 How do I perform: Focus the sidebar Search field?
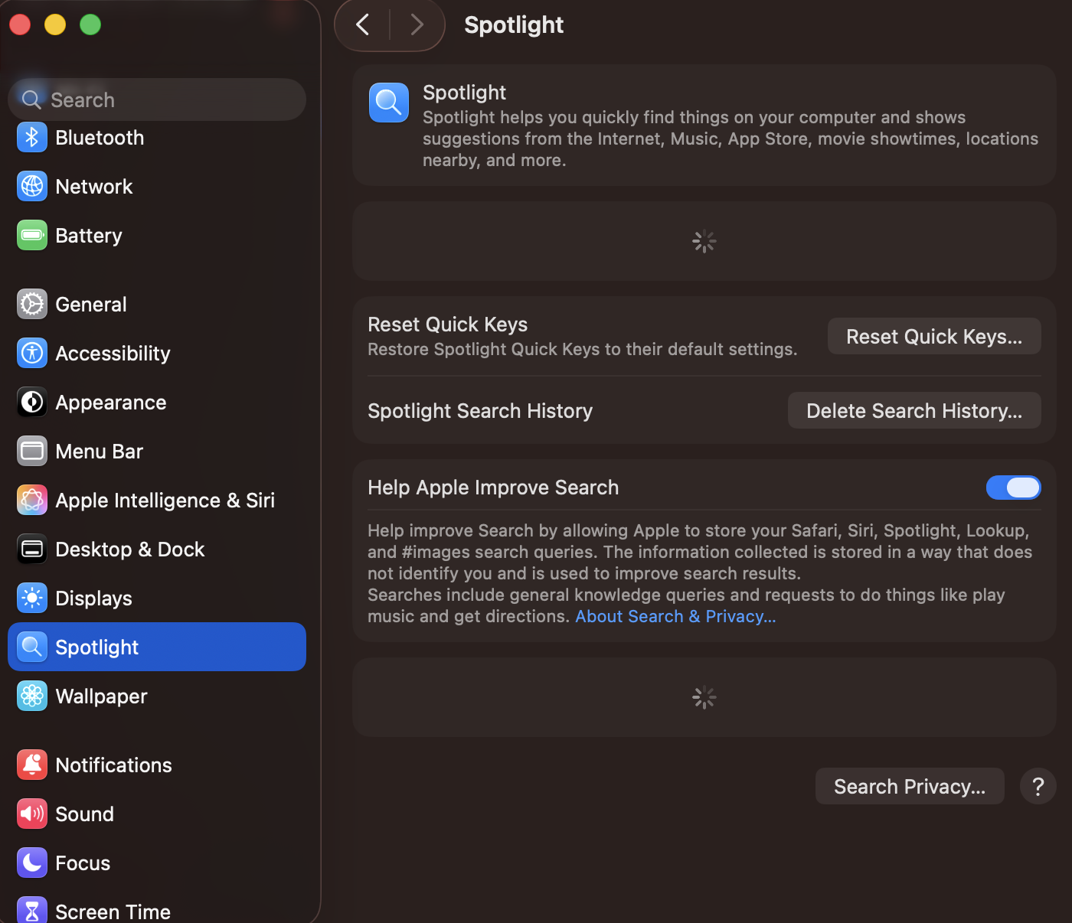click(x=157, y=99)
